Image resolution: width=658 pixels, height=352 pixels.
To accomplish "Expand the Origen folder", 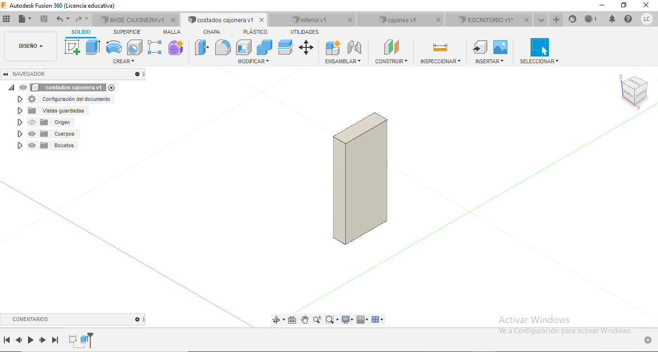I will [x=20, y=122].
